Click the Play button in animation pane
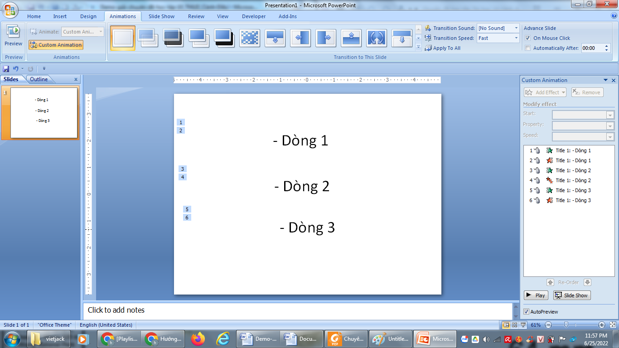This screenshot has height=348, width=619. click(x=536, y=295)
